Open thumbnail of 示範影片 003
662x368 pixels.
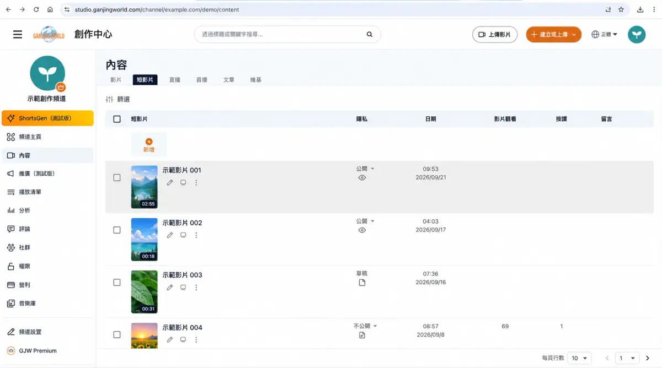pyautogui.click(x=145, y=292)
